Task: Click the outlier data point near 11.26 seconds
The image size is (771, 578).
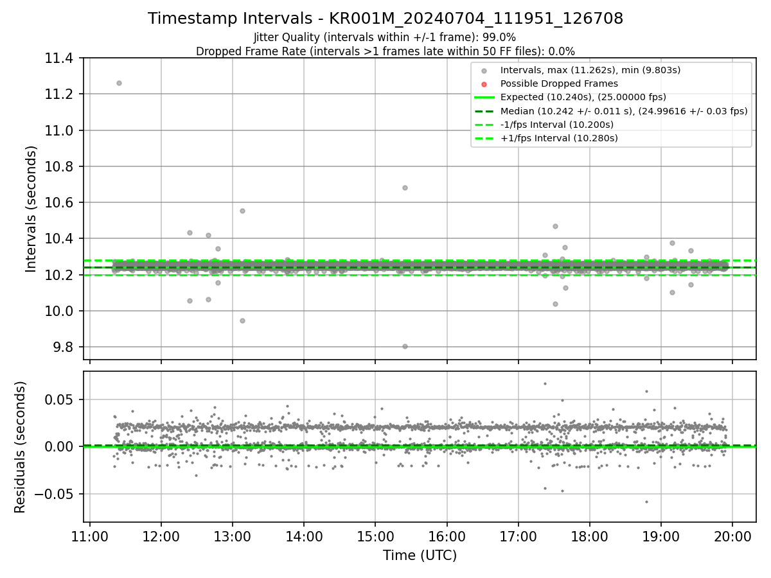Action: click(x=119, y=83)
